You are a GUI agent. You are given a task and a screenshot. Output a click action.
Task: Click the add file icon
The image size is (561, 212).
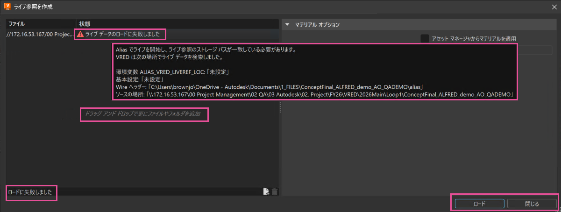click(266, 191)
